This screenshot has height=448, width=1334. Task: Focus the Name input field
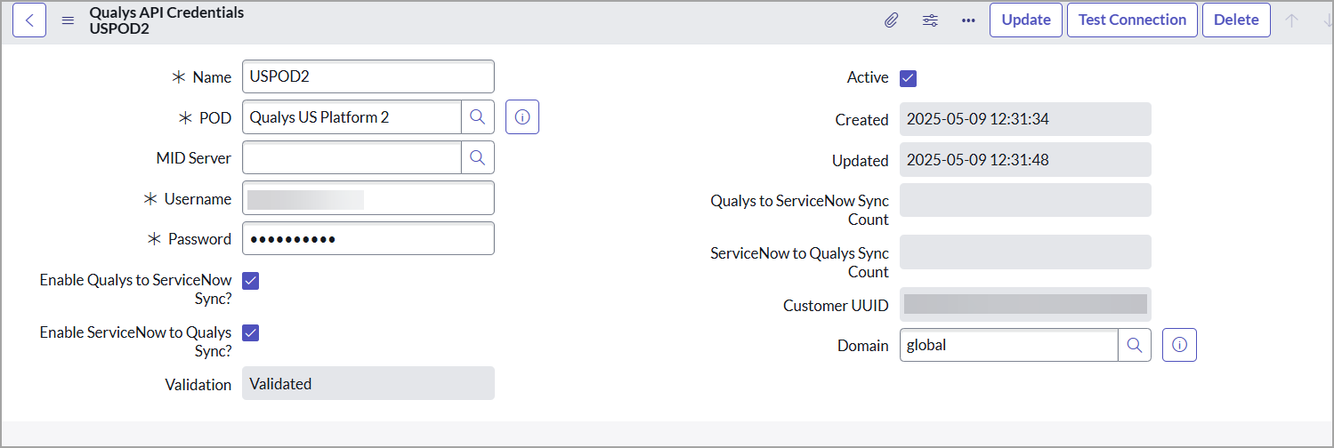point(368,76)
